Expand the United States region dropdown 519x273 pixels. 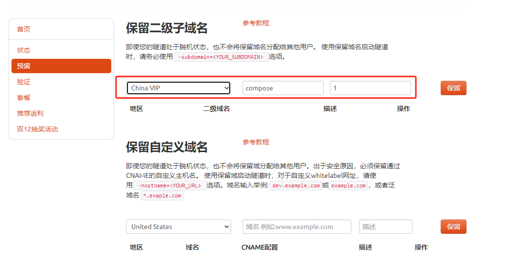point(179,227)
